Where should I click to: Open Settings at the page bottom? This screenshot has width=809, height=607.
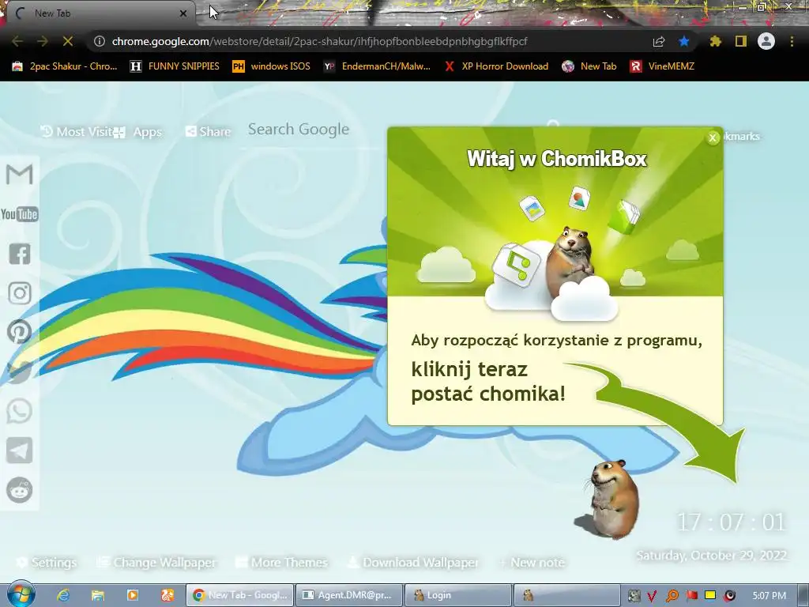point(47,562)
